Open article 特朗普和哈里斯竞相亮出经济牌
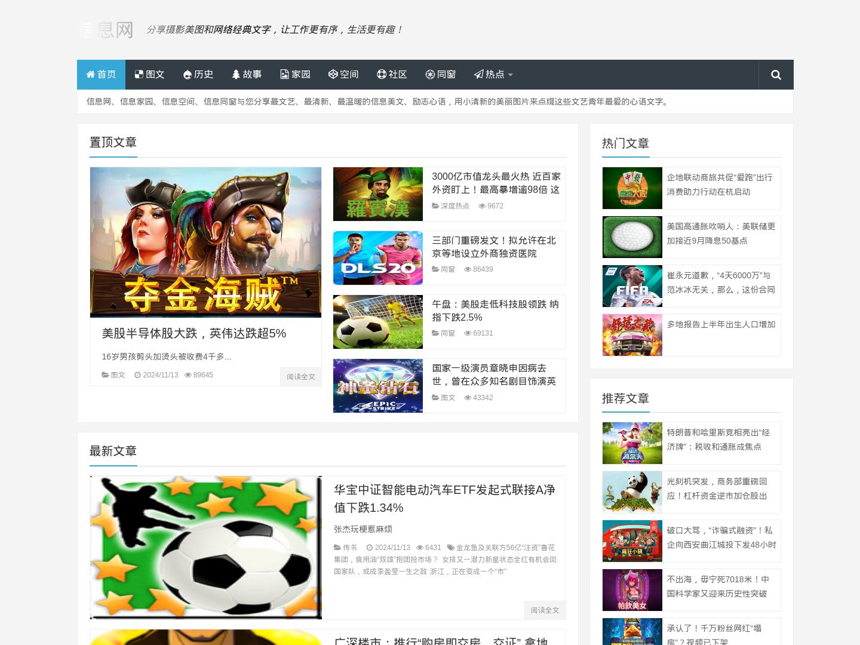This screenshot has height=645, width=860. 718,440
